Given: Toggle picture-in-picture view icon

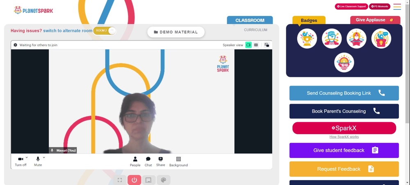Looking at the screenshot, I should click(x=267, y=45).
